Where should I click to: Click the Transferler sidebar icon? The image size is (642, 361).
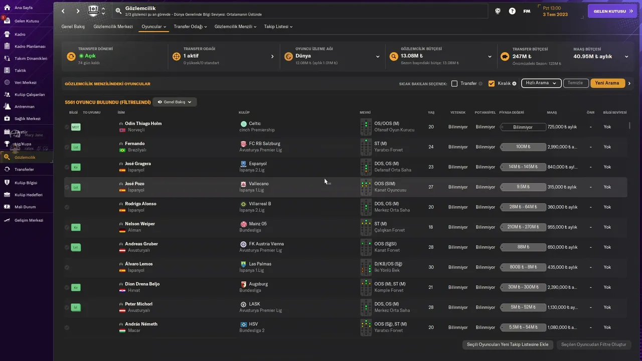click(x=7, y=169)
